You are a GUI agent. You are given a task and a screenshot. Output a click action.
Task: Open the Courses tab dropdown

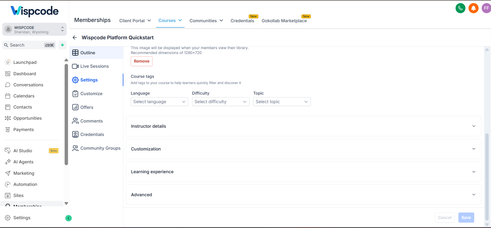(170, 20)
